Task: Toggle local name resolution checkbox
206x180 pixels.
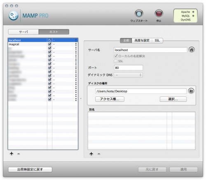Action: (116, 56)
